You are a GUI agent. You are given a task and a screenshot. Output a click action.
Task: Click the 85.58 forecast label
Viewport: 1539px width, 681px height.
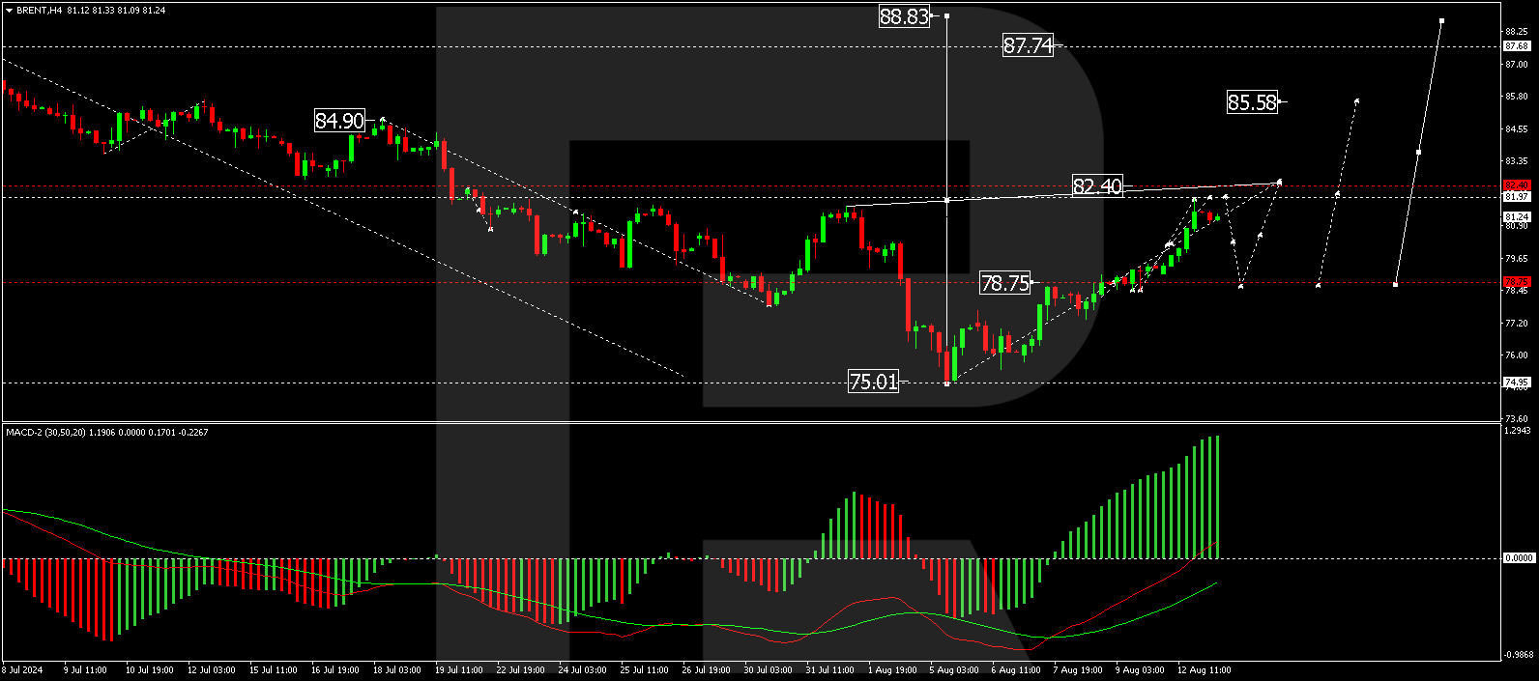[x=1252, y=102]
